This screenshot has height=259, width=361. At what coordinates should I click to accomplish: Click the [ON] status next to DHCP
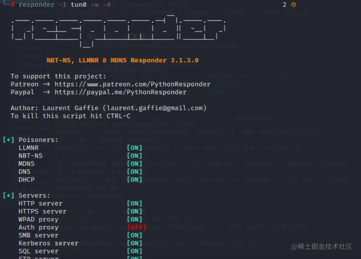[134, 180]
